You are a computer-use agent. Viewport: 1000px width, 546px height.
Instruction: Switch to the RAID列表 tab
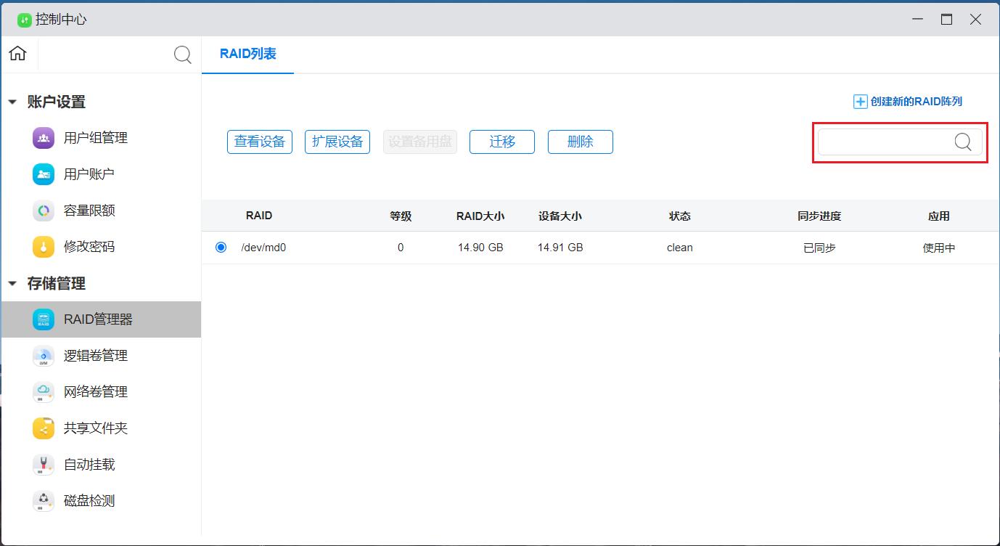(247, 54)
